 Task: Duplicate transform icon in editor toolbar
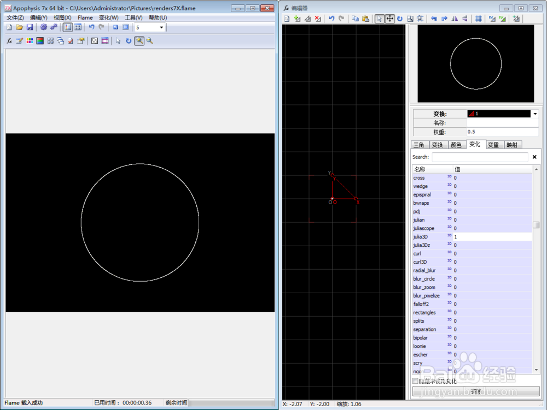[x=307, y=19]
